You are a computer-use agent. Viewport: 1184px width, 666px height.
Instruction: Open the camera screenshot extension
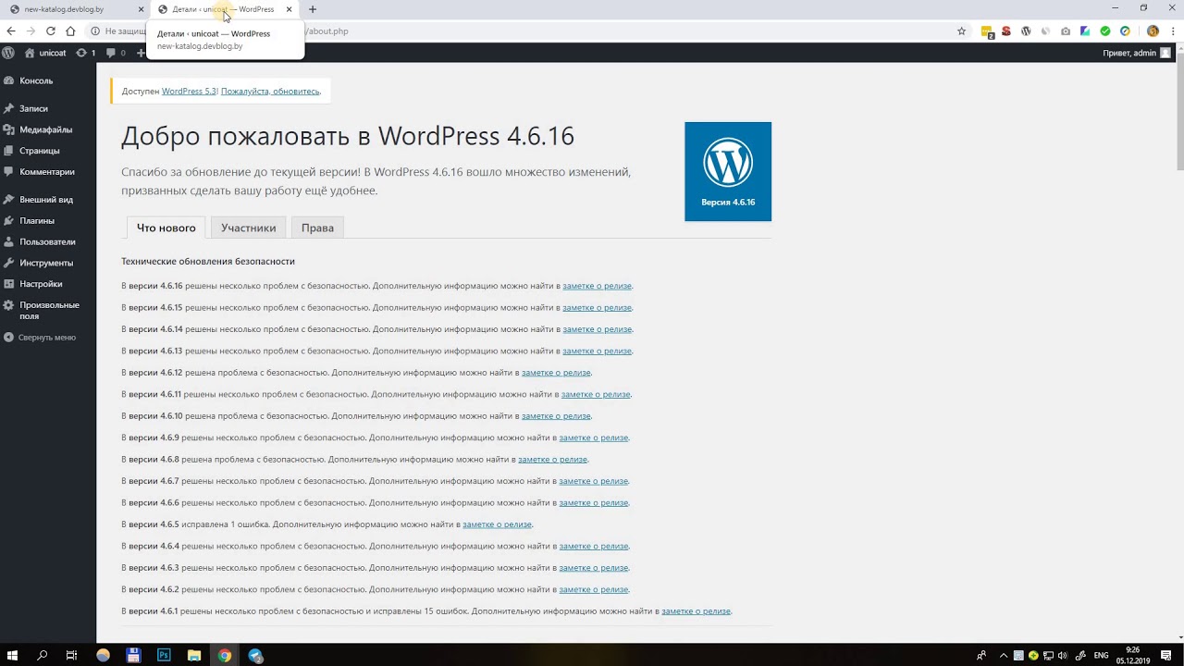pos(1066,31)
